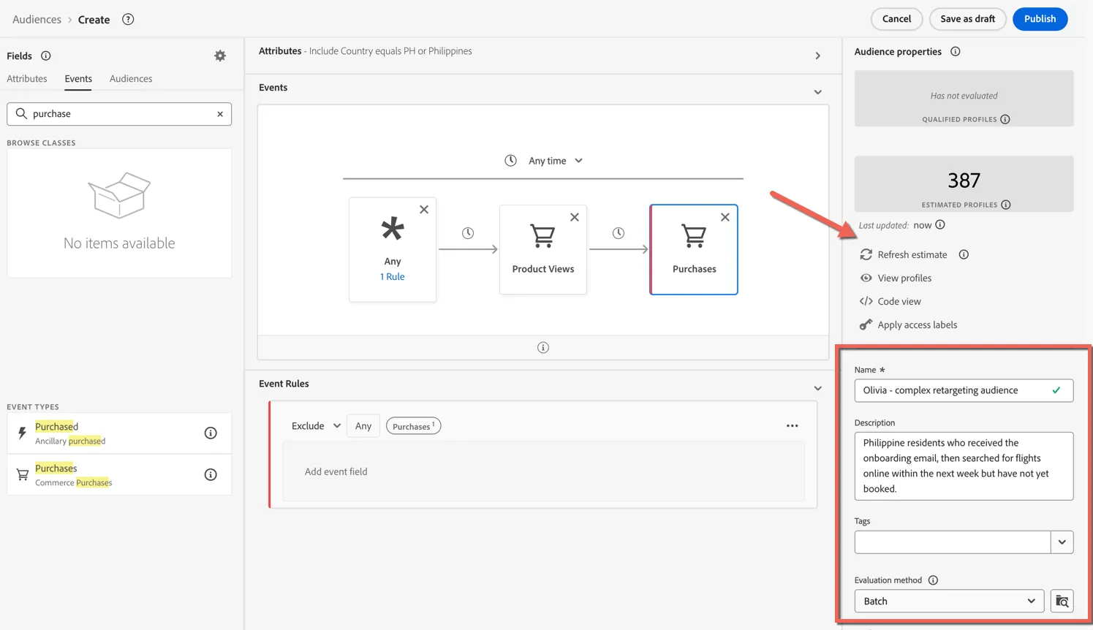
Task: Open the Fields settings gear
Action: point(220,56)
